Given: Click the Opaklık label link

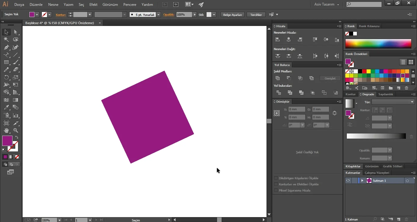Looking at the screenshot, I should pyautogui.click(x=169, y=15).
